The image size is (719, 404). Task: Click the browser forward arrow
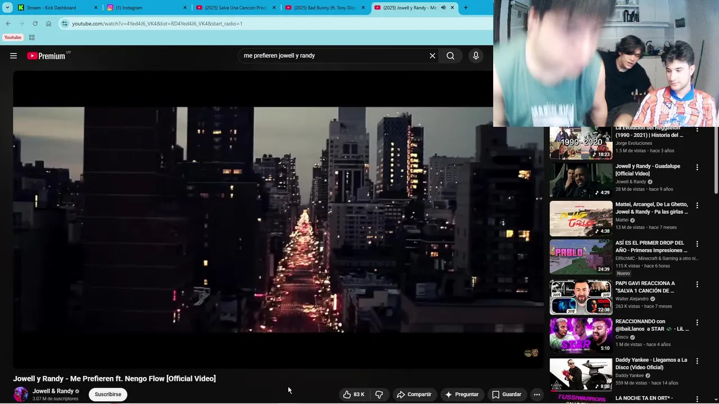tap(21, 24)
